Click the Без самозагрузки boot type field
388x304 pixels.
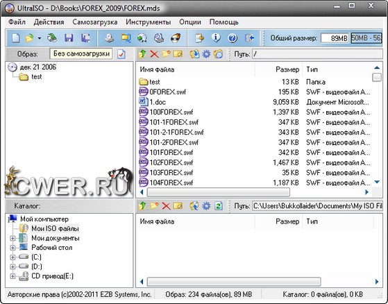tap(81, 53)
